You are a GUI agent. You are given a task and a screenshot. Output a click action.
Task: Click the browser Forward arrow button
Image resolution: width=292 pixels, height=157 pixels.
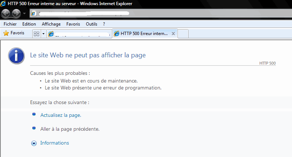coord(16,14)
